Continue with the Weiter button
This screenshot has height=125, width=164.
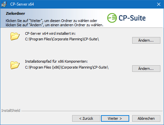click(115, 118)
